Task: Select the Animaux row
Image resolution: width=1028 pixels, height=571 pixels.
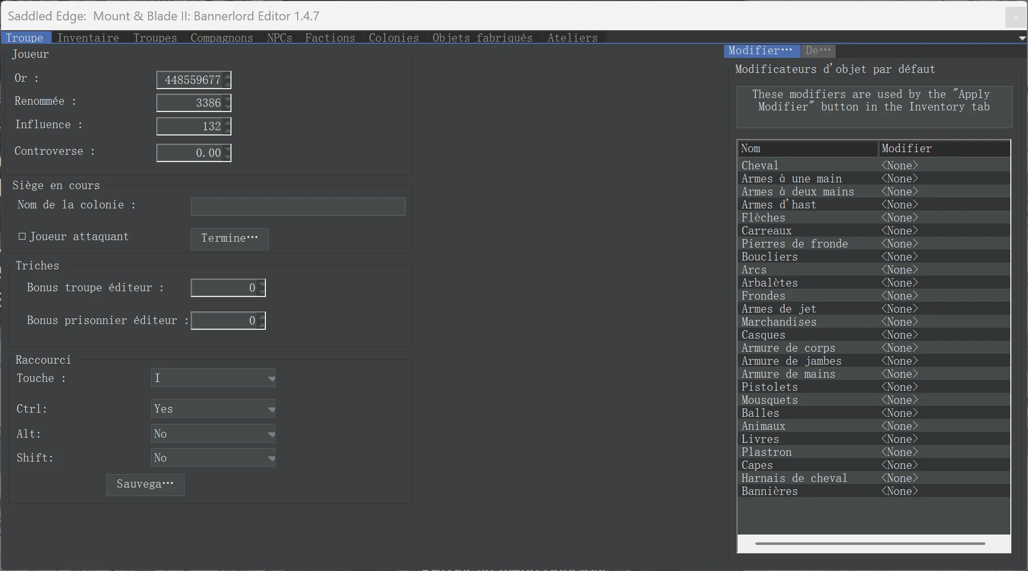Action: (874, 426)
